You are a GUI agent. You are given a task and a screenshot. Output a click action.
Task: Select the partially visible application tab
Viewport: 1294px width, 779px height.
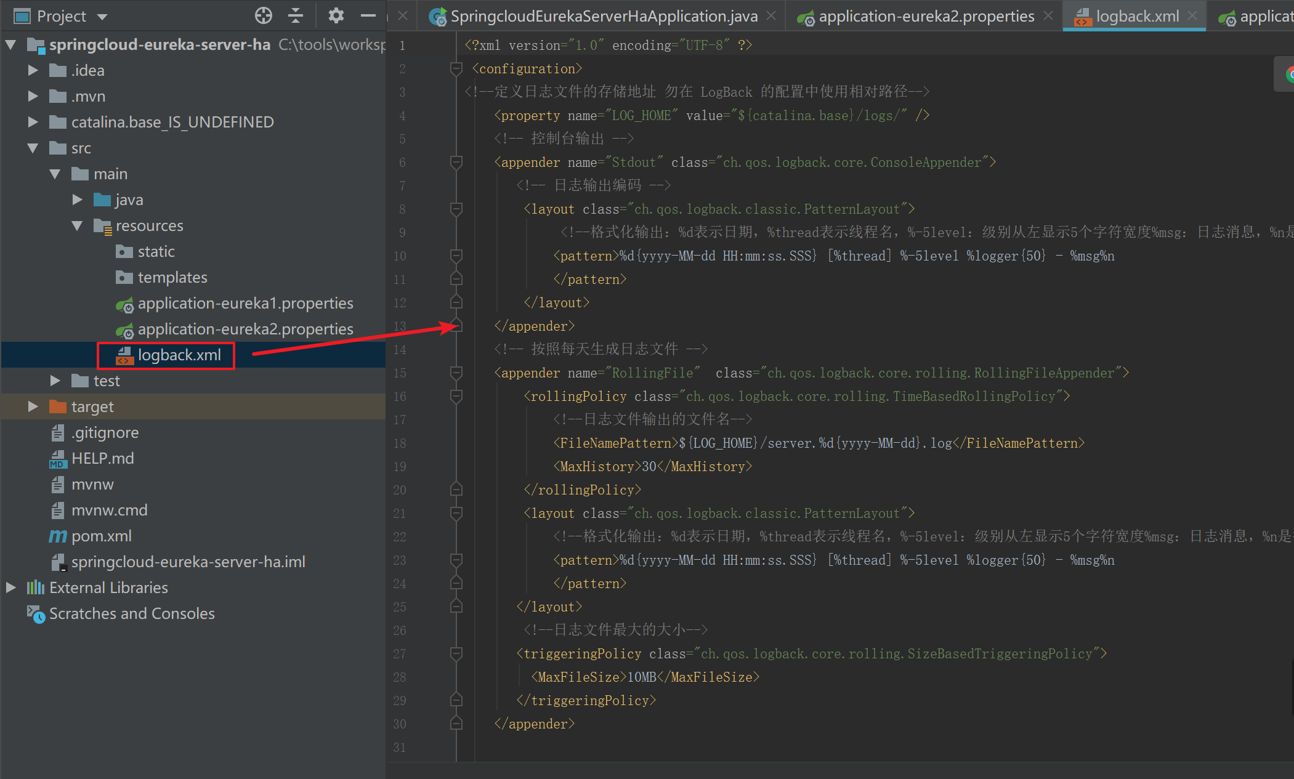click(1255, 17)
